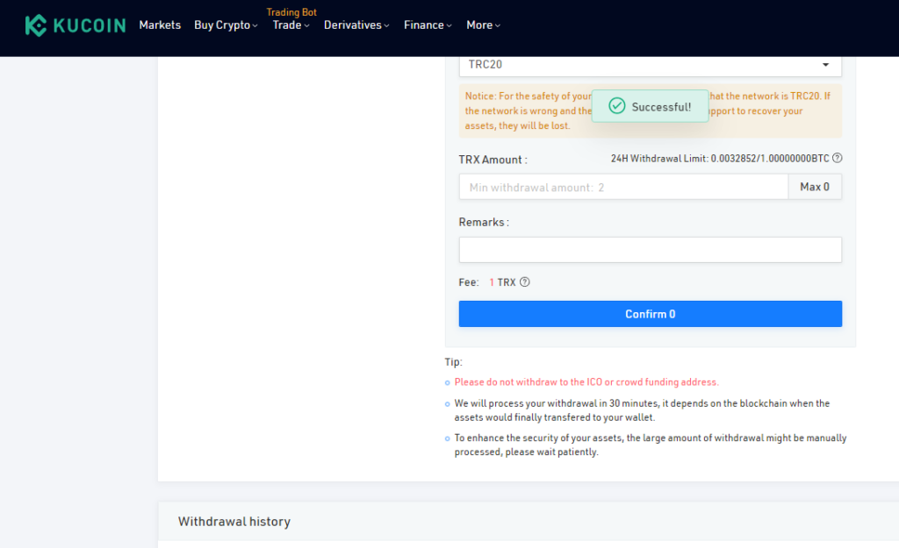Click the green success checkmark icon

pos(616,106)
